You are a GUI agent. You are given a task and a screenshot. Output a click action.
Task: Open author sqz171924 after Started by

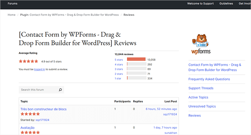(x=42, y=120)
